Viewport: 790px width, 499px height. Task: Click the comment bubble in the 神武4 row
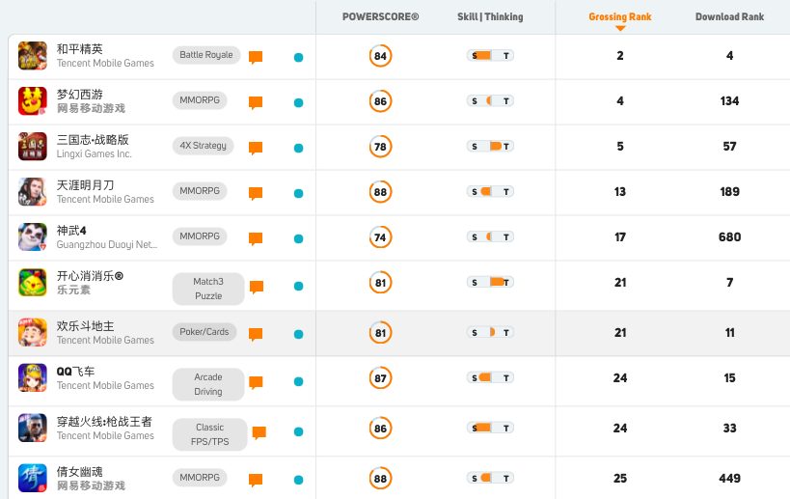click(256, 239)
